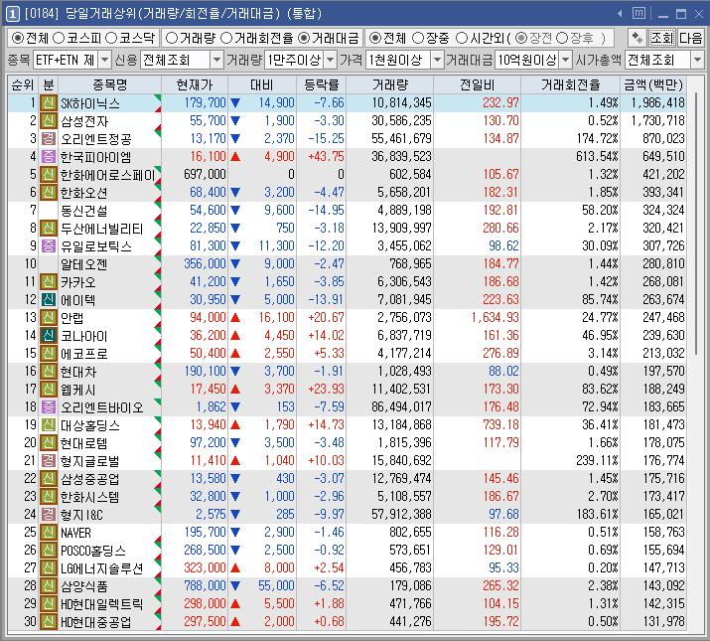Open the 거래량 1만주이상 dropdown
The image size is (710, 641).
[x=331, y=60]
